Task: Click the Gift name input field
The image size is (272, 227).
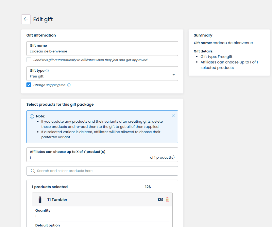Action: (x=102, y=51)
